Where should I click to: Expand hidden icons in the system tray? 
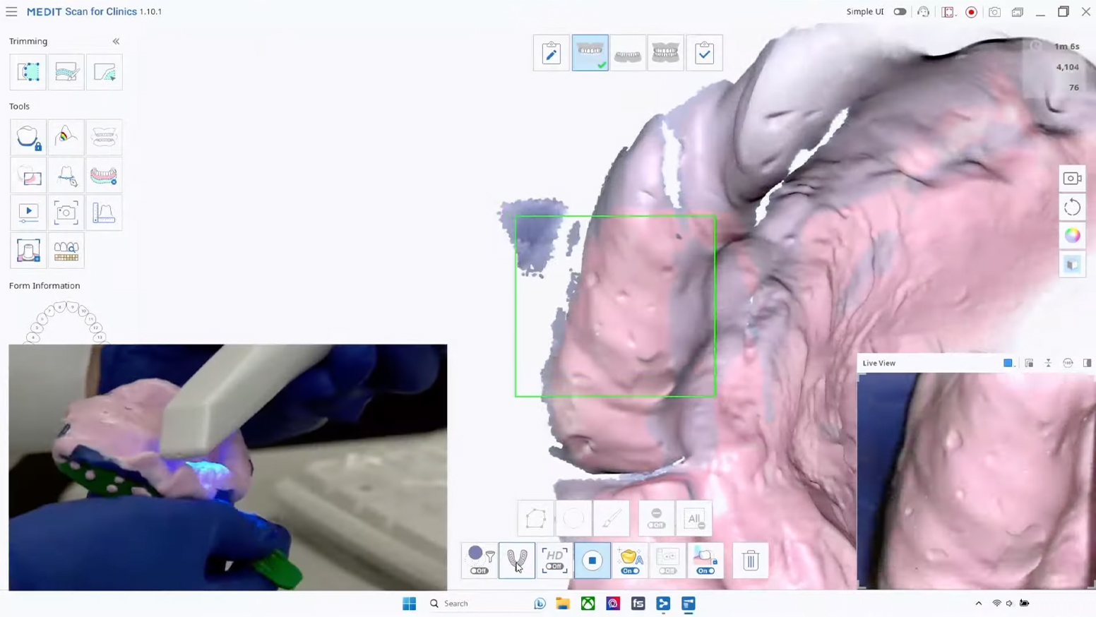978,604
